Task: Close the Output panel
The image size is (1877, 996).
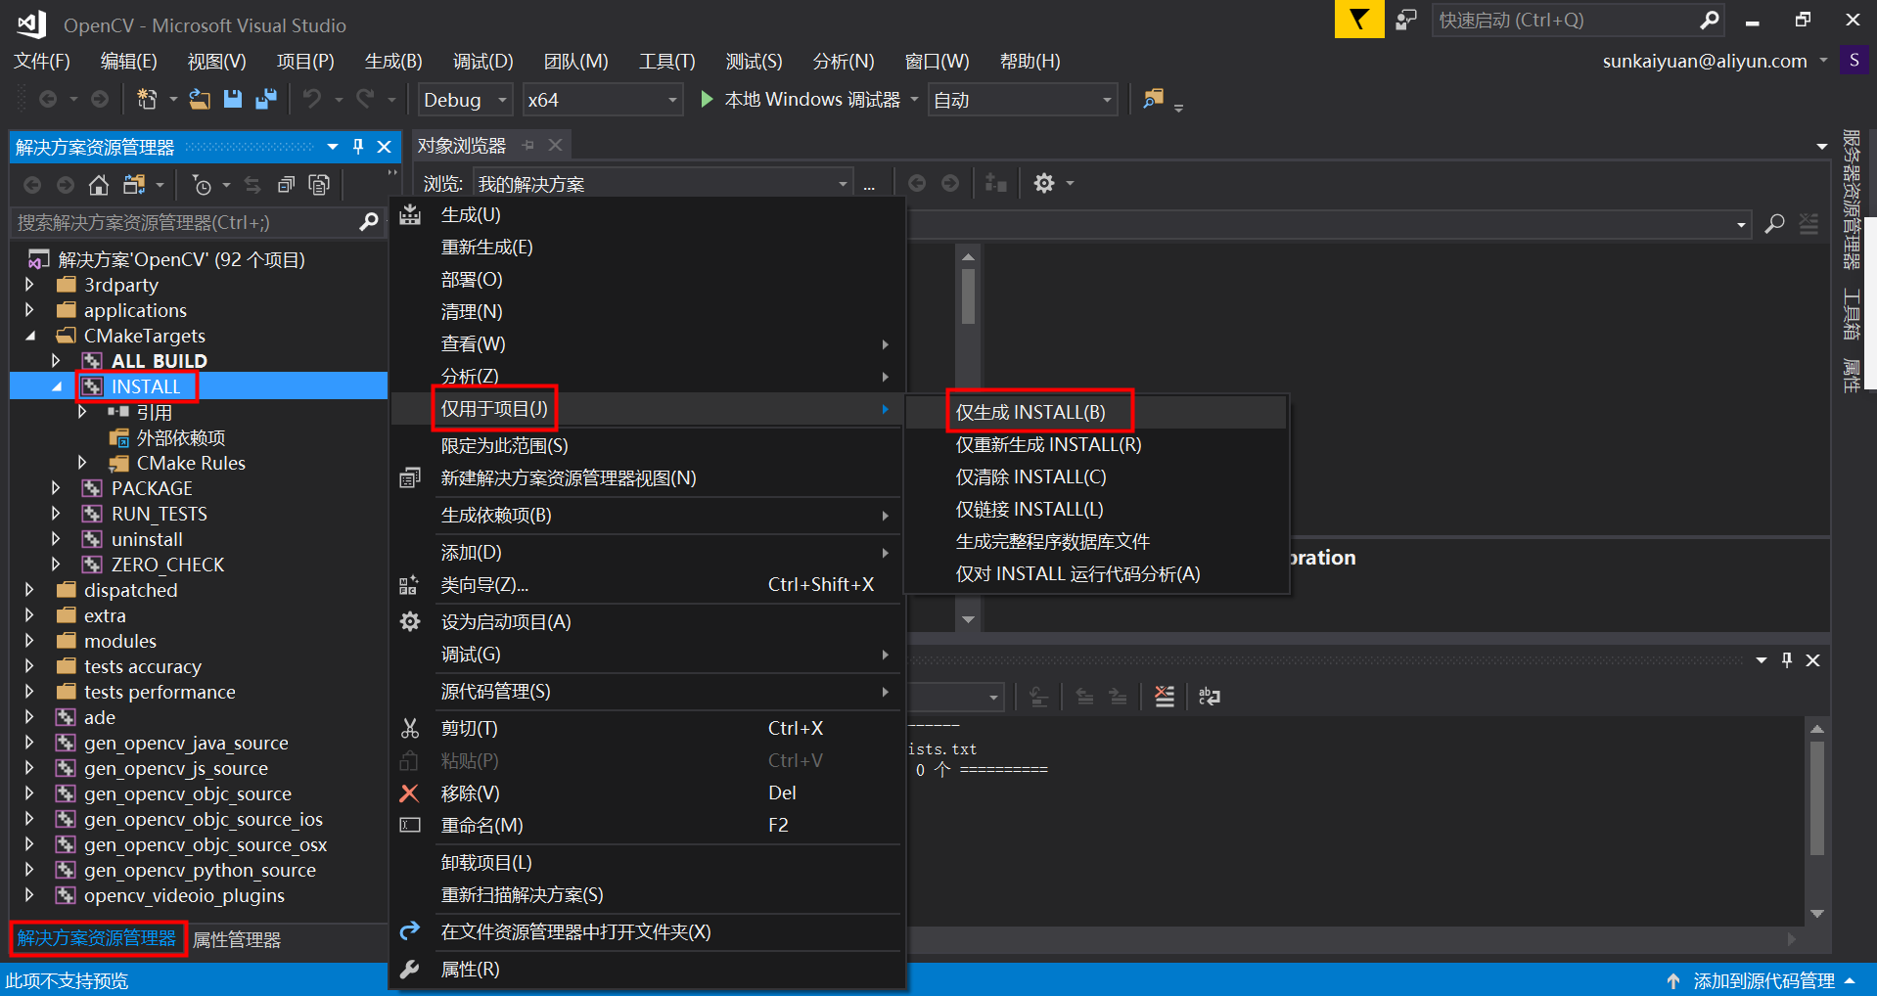Action: [1812, 660]
